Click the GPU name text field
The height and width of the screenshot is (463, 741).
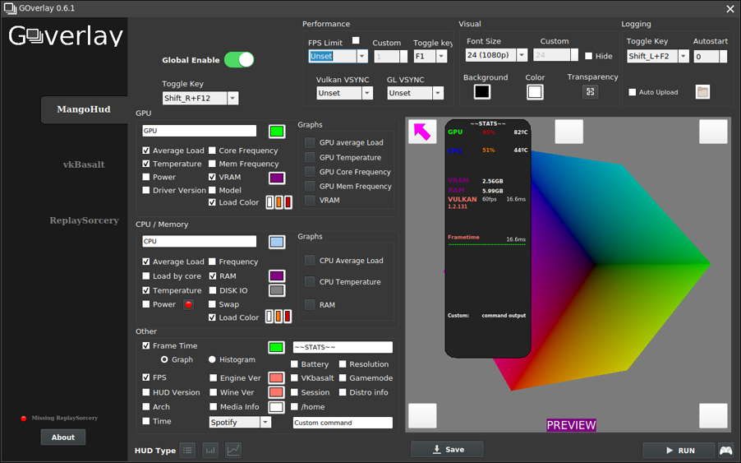point(200,131)
